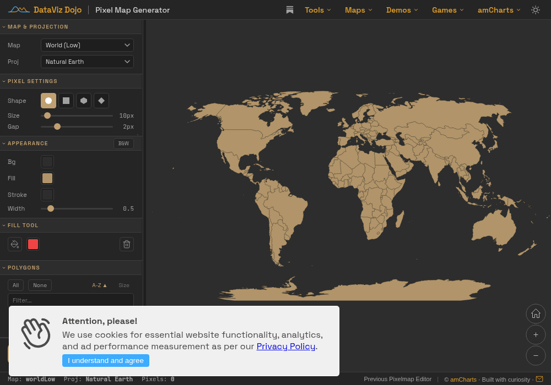Click the polygon Filter input field
551x385 pixels.
click(71, 300)
